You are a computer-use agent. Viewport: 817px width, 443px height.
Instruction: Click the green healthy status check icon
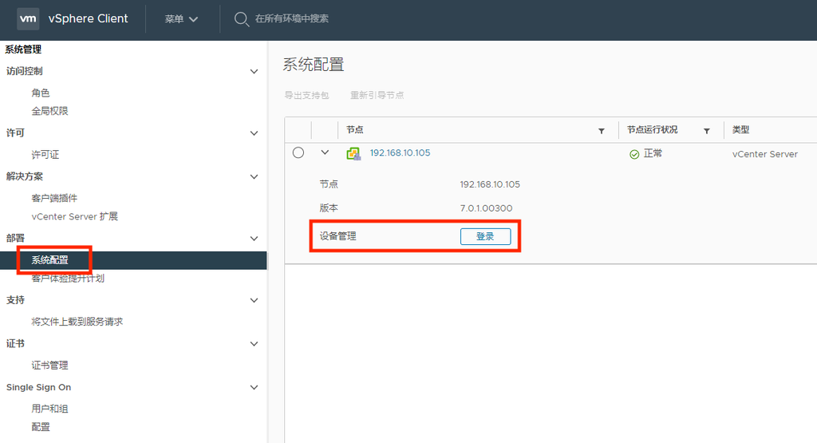pos(634,154)
